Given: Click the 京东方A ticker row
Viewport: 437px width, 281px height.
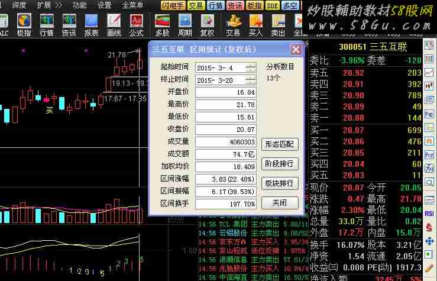Looking at the screenshot, I should coord(254,242).
